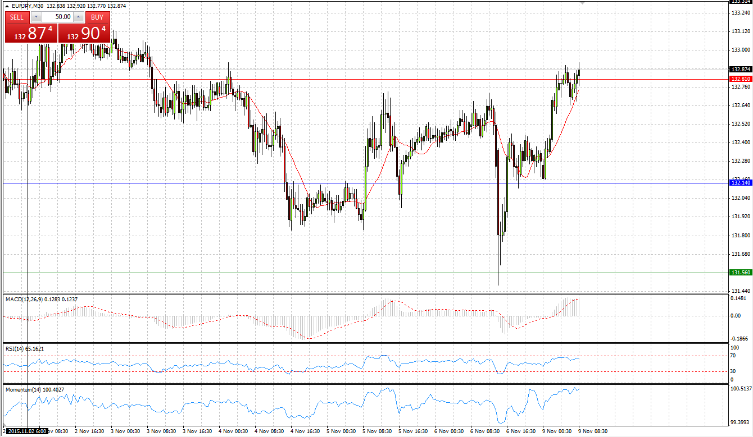Viewport: 753px width, 437px height.
Task: Select the blue 132.140 price label
Action: [740, 183]
